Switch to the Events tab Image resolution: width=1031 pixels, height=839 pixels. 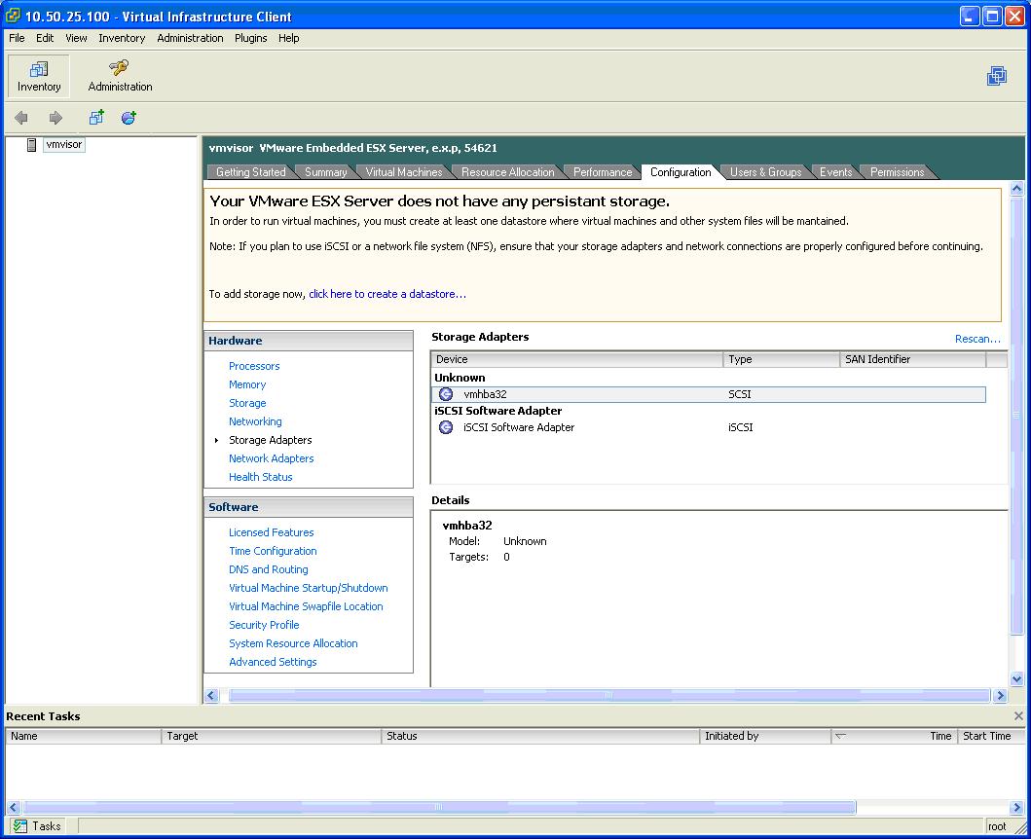coord(835,172)
